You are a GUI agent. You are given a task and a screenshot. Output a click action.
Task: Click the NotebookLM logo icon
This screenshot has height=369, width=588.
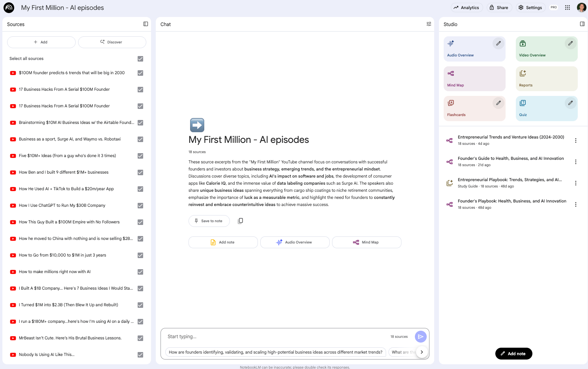[9, 7]
